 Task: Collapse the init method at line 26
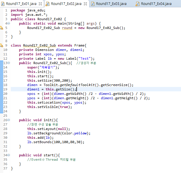(9, 120)
